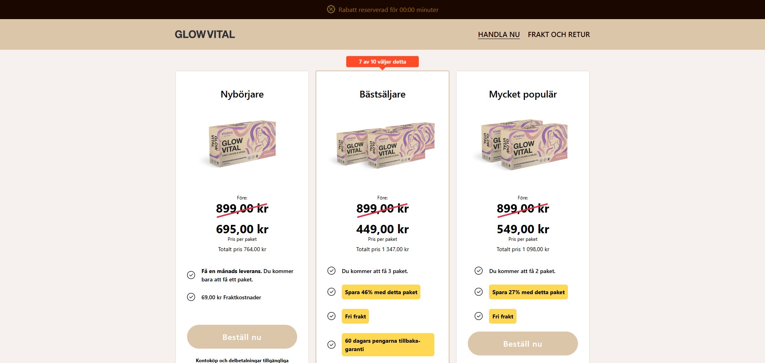Click checkmark next to 'Spara 46%' badge
Image resolution: width=765 pixels, height=363 pixels.
331,292
